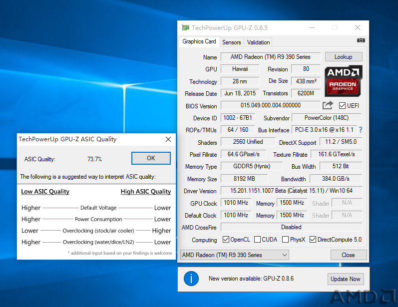398x307 pixels.
Task: Click OK in ASIC Quality dialog
Action: click(151, 158)
